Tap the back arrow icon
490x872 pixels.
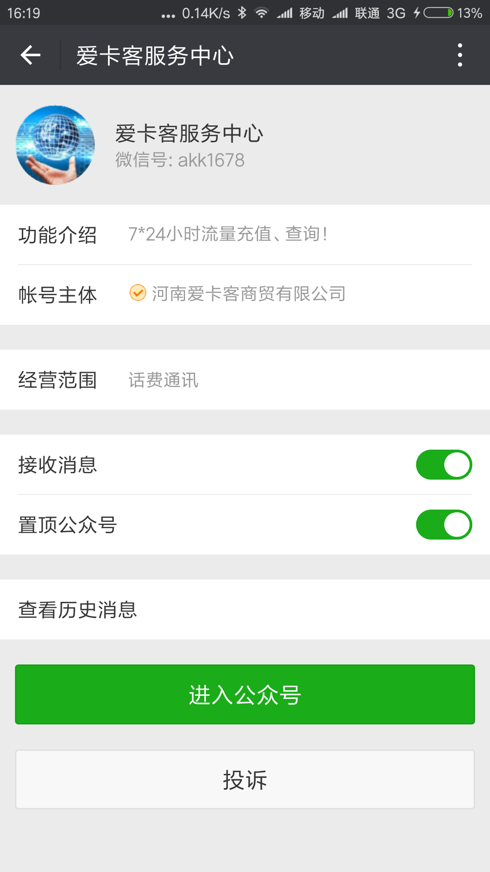click(30, 55)
